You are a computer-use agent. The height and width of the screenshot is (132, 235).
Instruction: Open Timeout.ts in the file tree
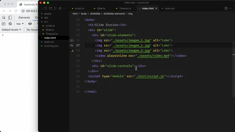pyautogui.click(x=51, y=34)
